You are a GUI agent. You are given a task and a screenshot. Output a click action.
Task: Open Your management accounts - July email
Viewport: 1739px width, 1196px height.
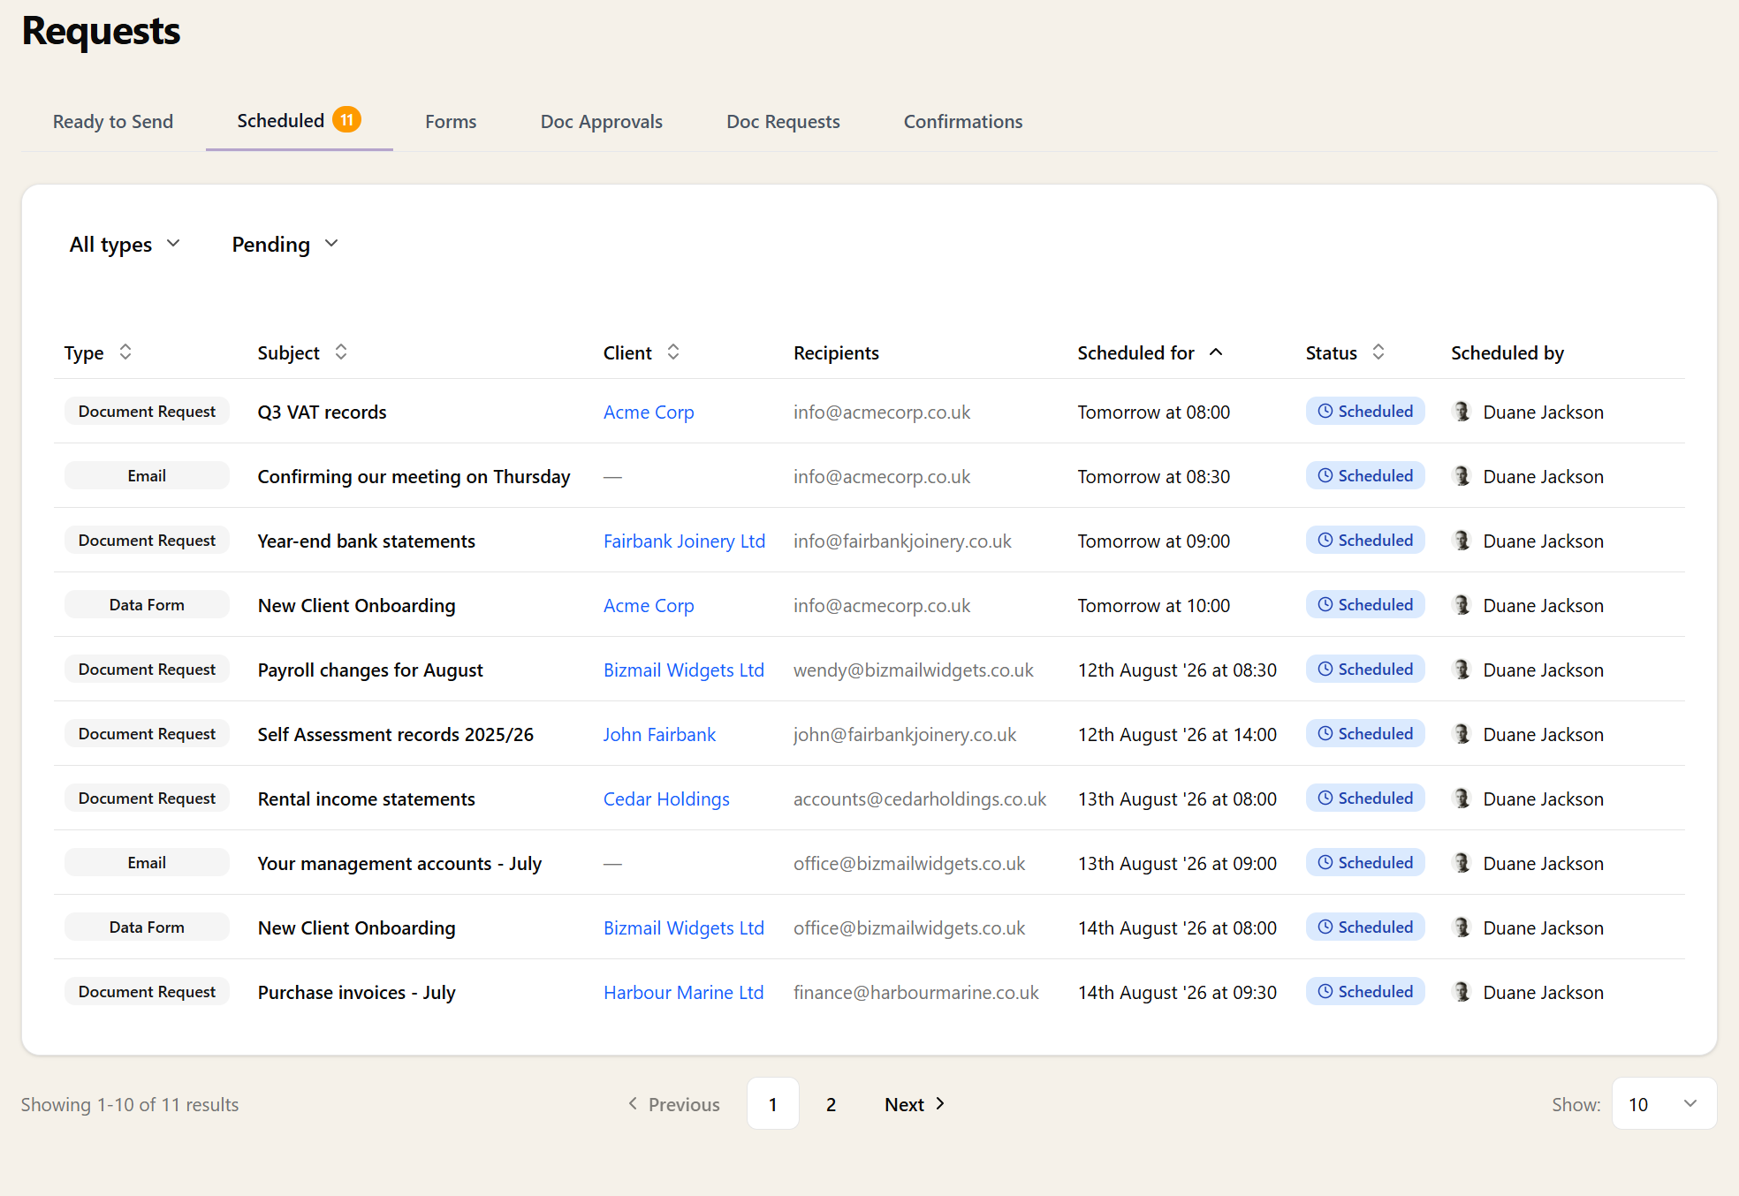click(x=399, y=864)
